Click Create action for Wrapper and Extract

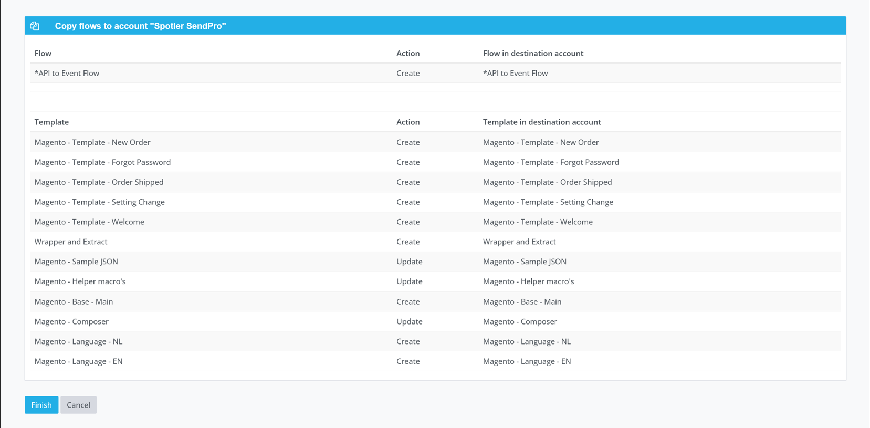(408, 242)
